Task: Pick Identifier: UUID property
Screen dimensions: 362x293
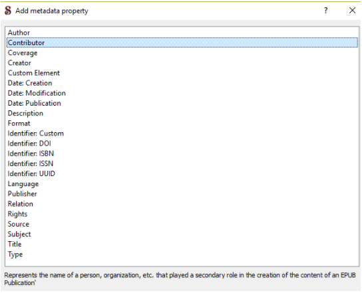Action: (x=182, y=173)
